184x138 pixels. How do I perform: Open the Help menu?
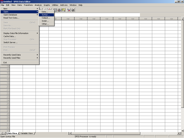click(80, 5)
